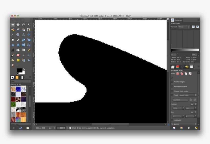Switch histogram to linear display
The image size is (210, 144).
click(193, 27)
